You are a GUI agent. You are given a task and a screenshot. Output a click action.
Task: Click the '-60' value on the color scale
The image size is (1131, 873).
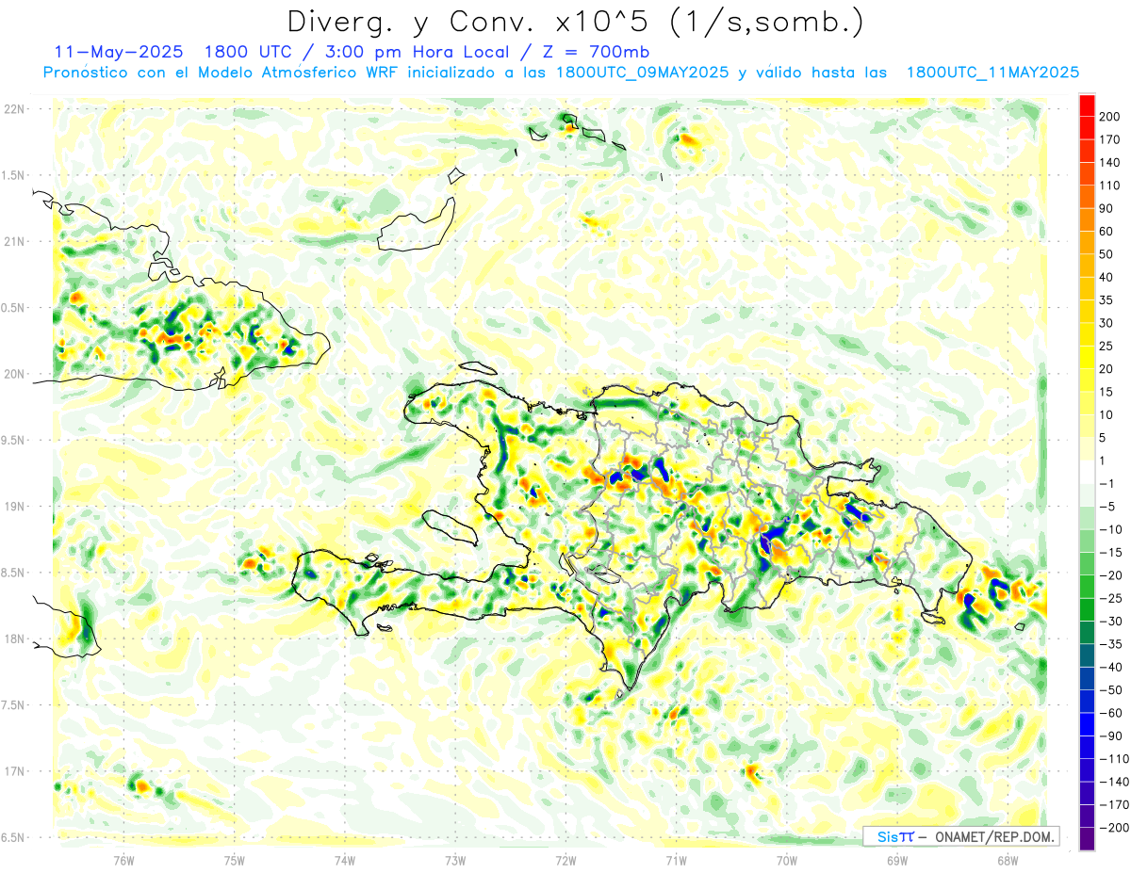(x=1113, y=713)
